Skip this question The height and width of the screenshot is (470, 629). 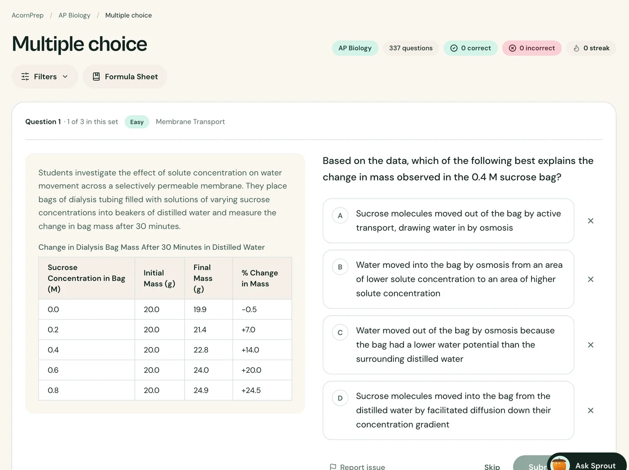point(492,466)
